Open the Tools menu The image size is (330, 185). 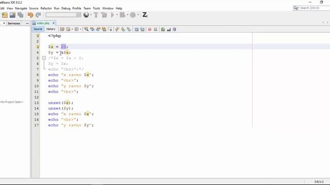96,8
